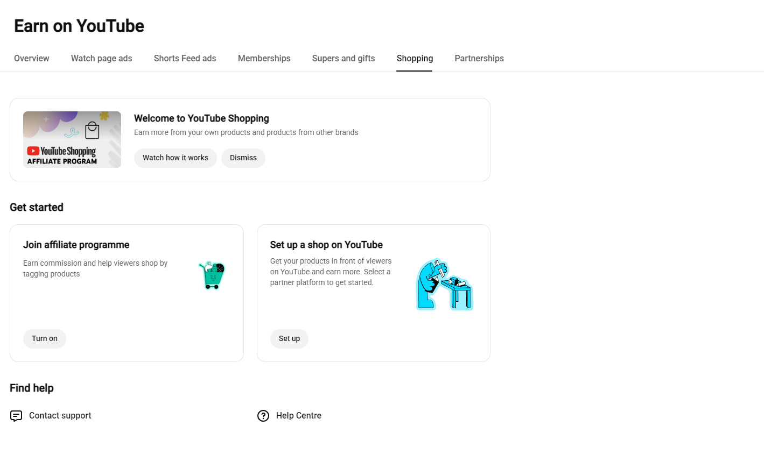Click the Contact support chat icon
764x461 pixels.
click(x=16, y=416)
